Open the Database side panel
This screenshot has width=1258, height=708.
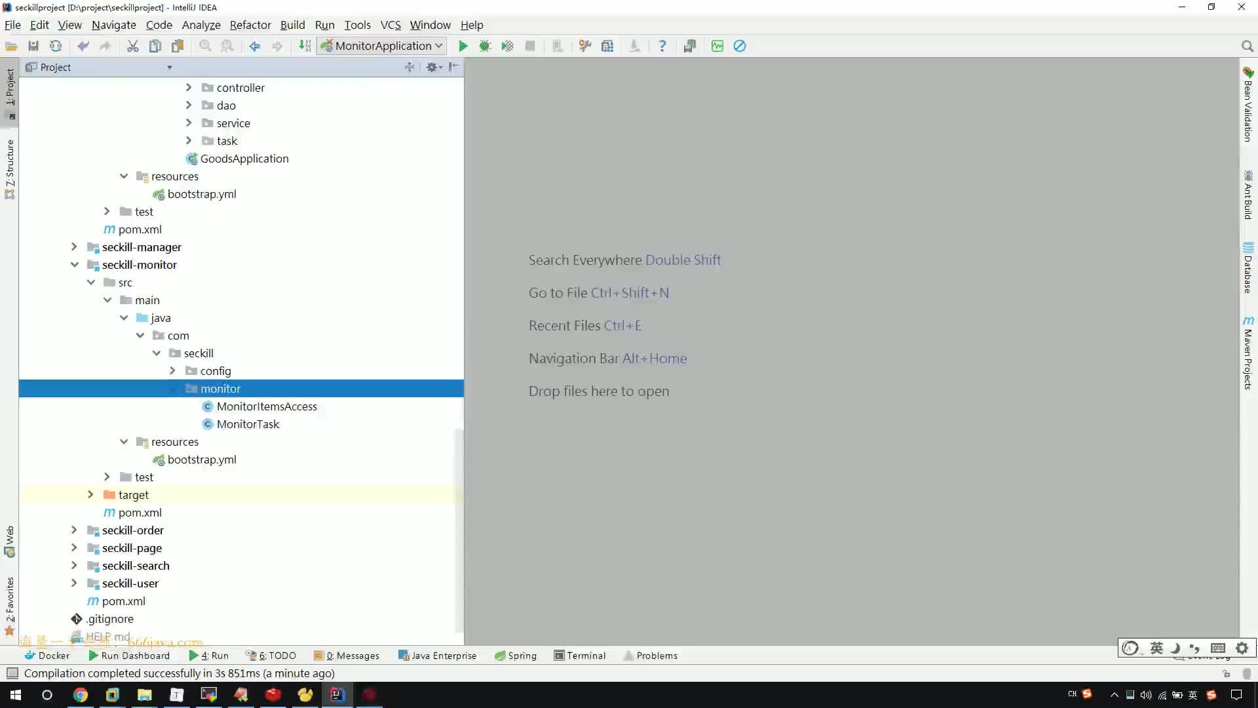(x=1248, y=267)
